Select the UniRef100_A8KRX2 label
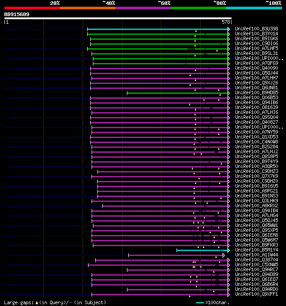The height and width of the screenshot is (306, 286). [x=257, y=205]
